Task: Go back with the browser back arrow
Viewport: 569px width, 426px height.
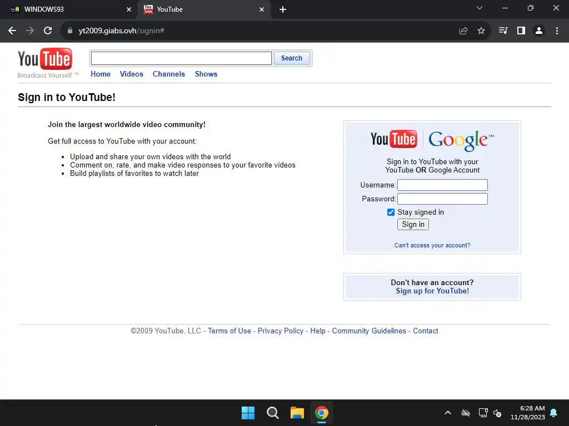Action: tap(12, 31)
